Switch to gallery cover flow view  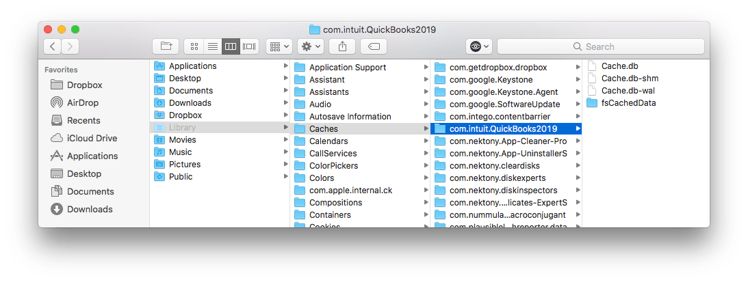[x=250, y=46]
